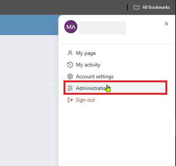Click the person icon beside My page
Viewport: 176px width, 166px height.
point(70,53)
